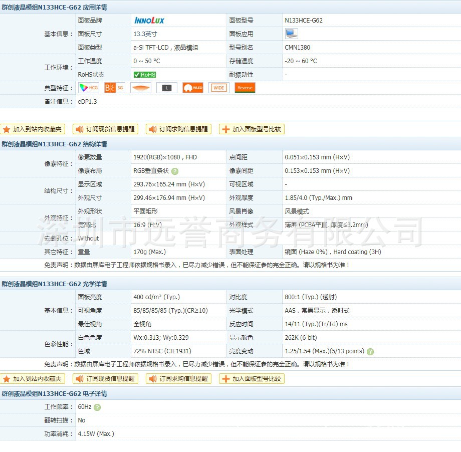Viewport: 461px width, 452px height.
Task: Click viewing angle 85/85/85/85 value
Action: pos(170,310)
